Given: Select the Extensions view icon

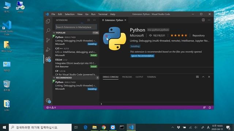Looking at the screenshot, I should (x=48, y=59).
